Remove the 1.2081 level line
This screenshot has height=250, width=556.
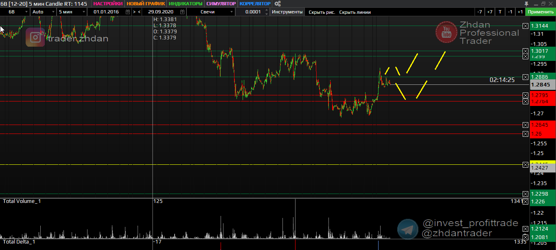tap(525, 237)
